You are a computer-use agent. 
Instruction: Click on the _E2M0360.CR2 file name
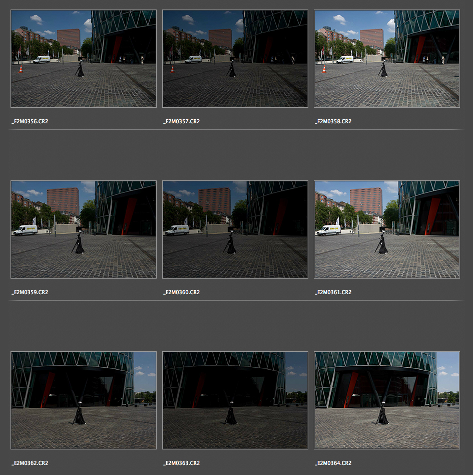(x=181, y=293)
